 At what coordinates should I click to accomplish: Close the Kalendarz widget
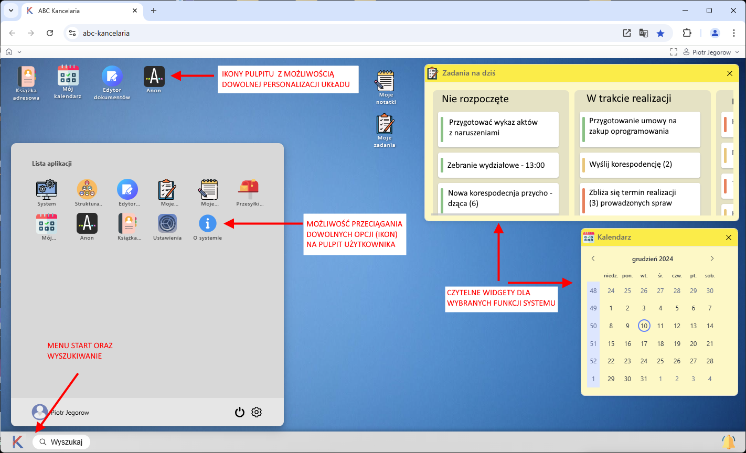[x=728, y=238]
